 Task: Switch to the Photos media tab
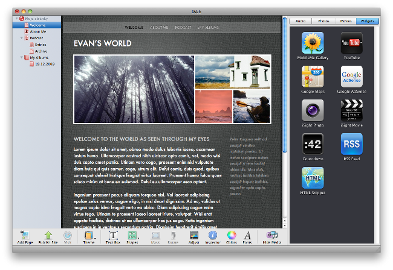(323, 21)
